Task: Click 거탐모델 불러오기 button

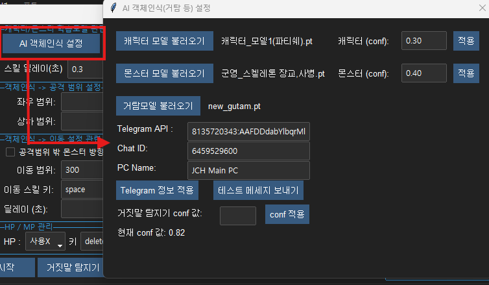Action: click(x=158, y=106)
